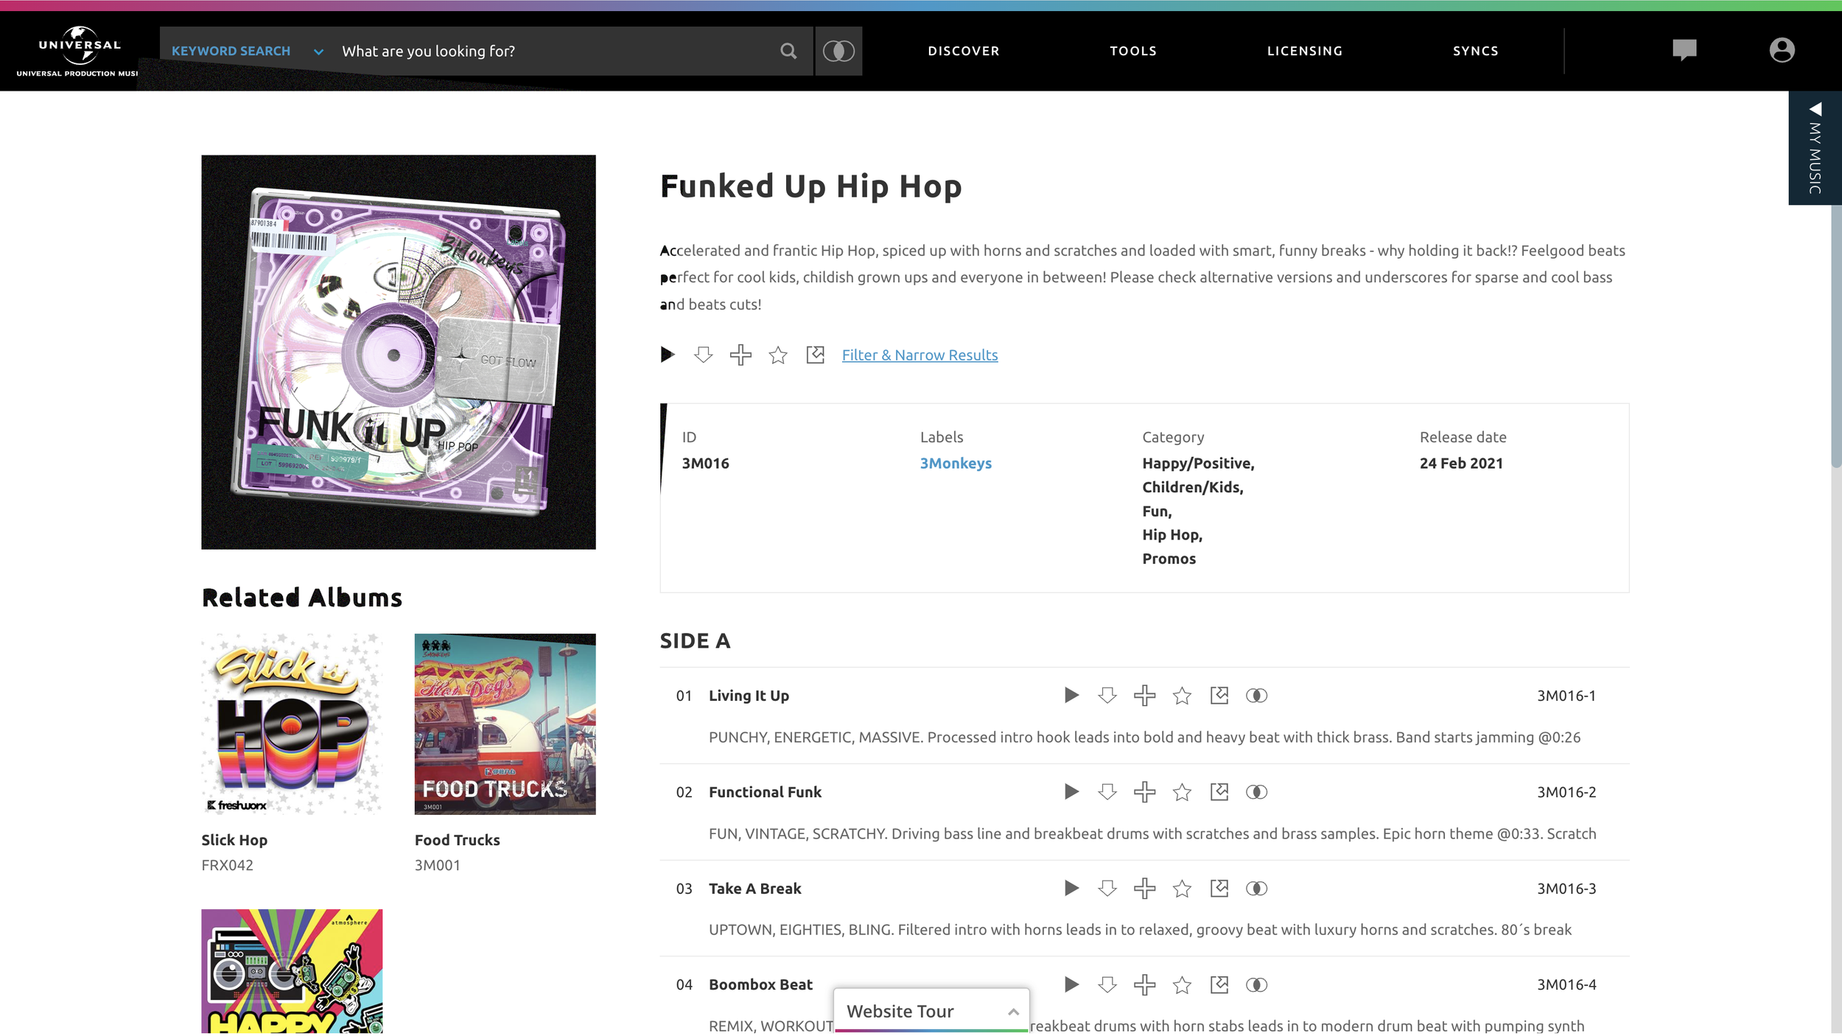
Task: Download the Functional Funk track
Action: pyautogui.click(x=1107, y=791)
